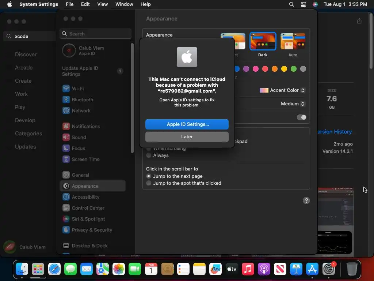Click the Appearance help question mark button
374x281 pixels.
(306, 201)
